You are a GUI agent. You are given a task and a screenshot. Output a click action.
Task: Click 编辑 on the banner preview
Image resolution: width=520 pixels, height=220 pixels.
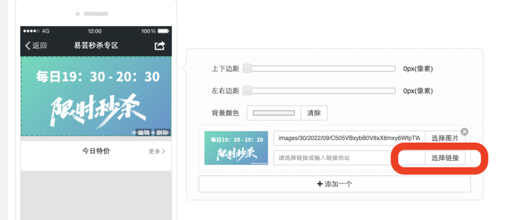click(x=144, y=133)
